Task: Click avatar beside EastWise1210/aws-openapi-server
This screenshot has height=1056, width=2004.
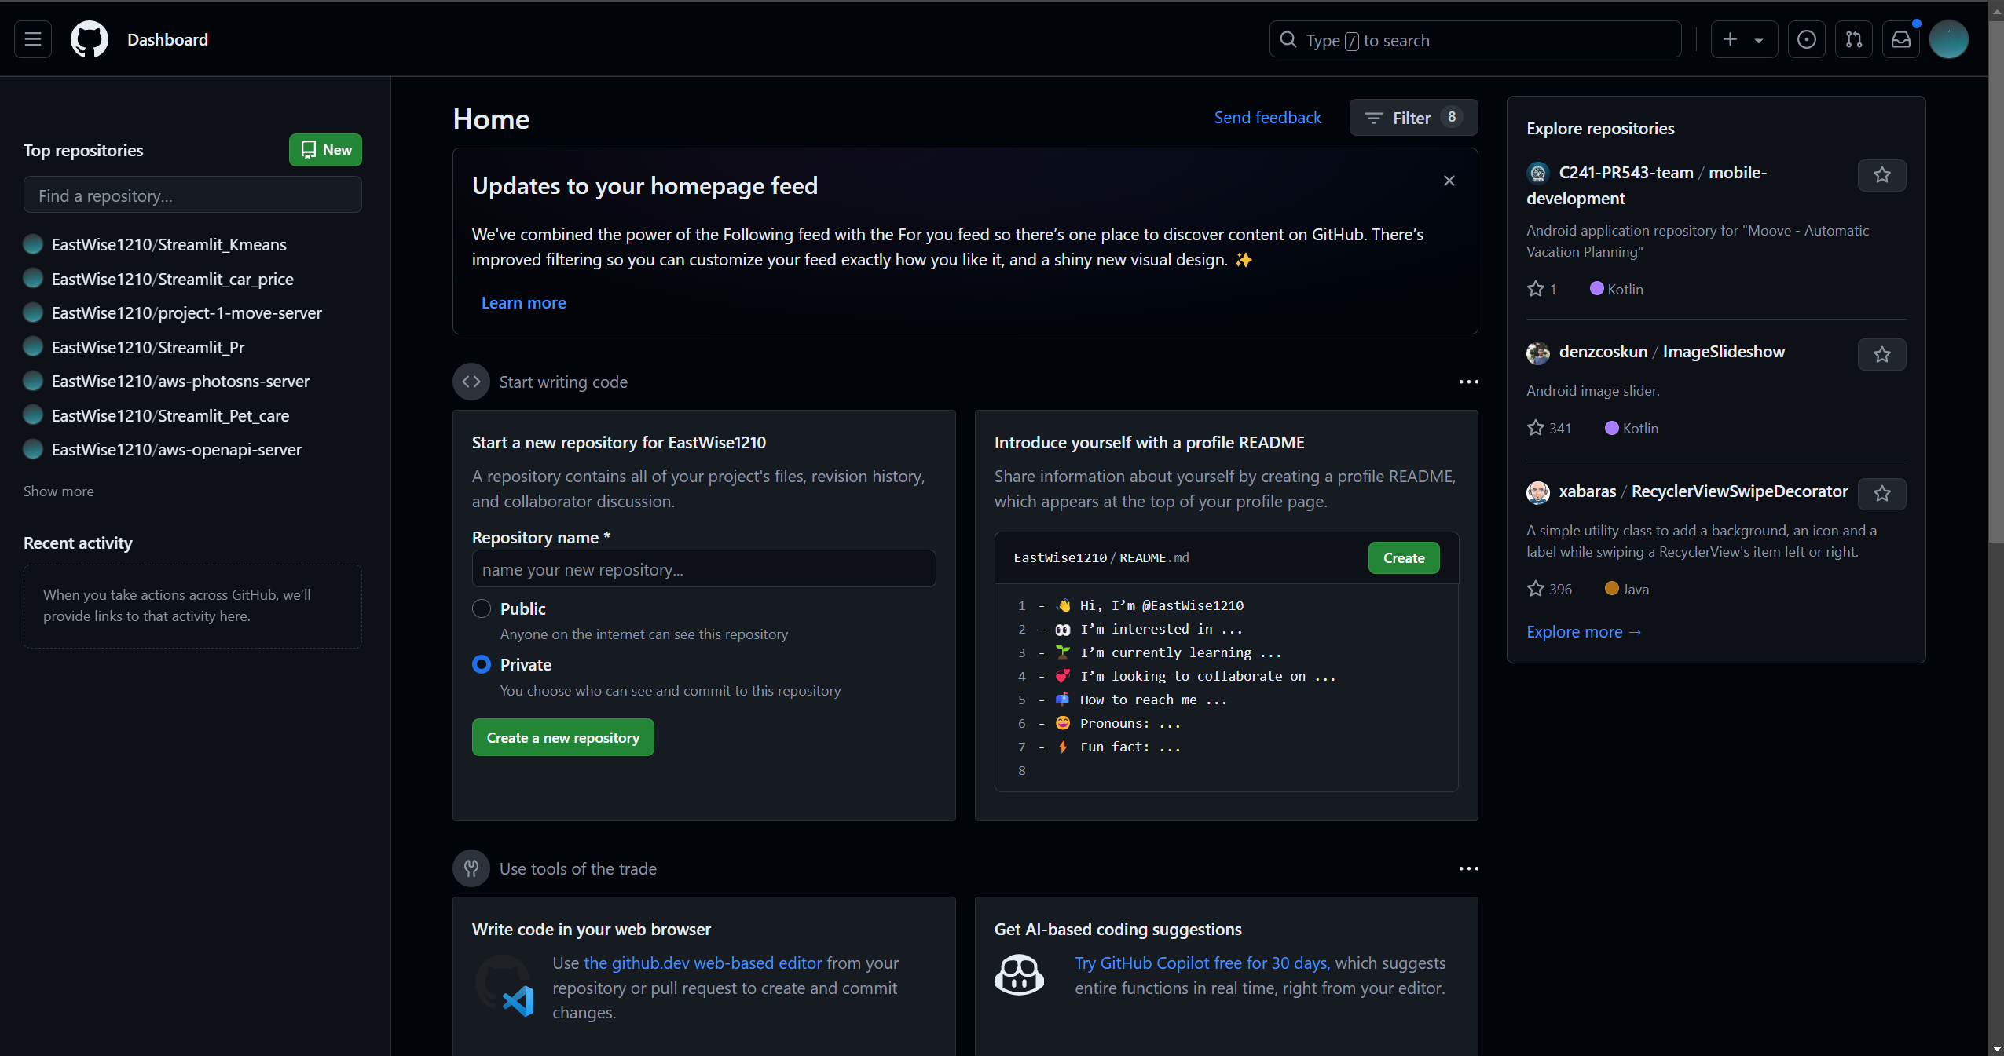Action: click(x=33, y=449)
